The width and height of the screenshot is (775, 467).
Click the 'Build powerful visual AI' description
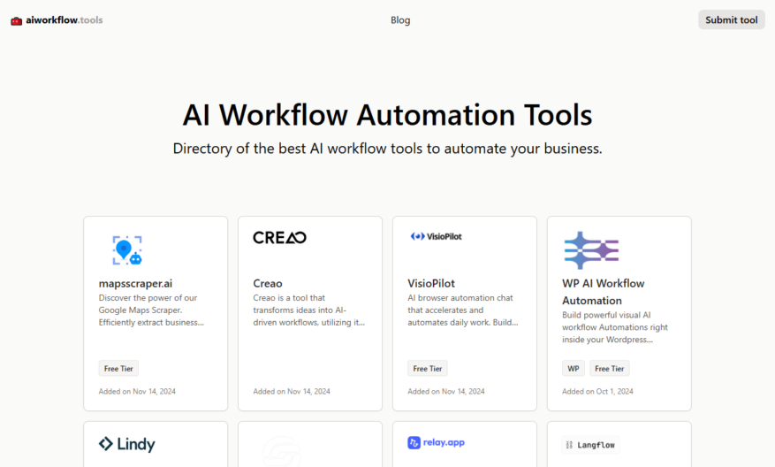[615, 327]
